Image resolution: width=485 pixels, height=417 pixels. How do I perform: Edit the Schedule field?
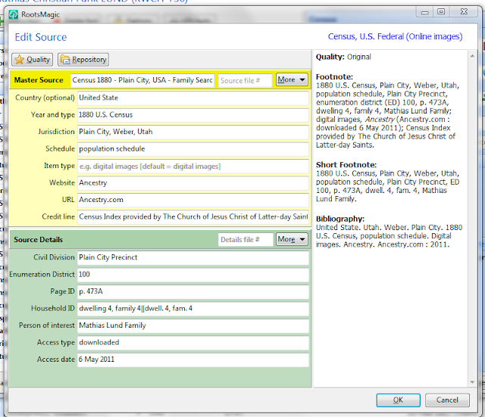[x=193, y=149]
